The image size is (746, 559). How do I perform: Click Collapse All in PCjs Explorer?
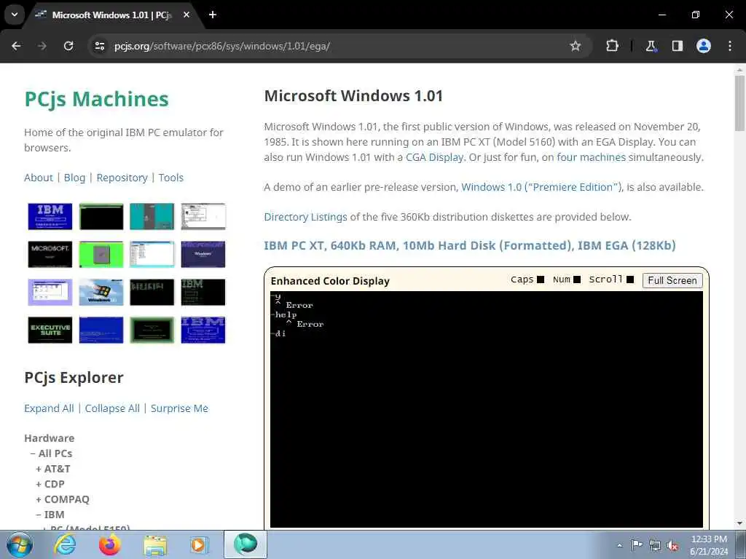(112, 408)
